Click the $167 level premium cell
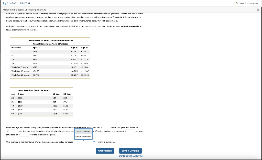This screenshot has height=160, width=262. point(55,110)
